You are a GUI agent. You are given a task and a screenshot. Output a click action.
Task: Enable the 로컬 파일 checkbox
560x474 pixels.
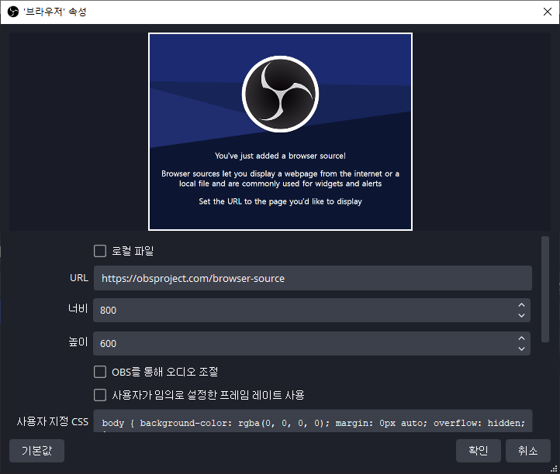[x=100, y=251]
